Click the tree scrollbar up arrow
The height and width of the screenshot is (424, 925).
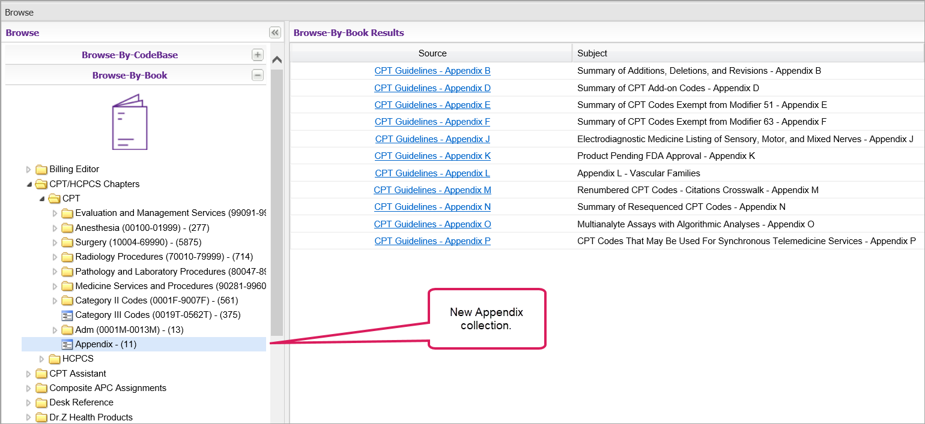(277, 60)
